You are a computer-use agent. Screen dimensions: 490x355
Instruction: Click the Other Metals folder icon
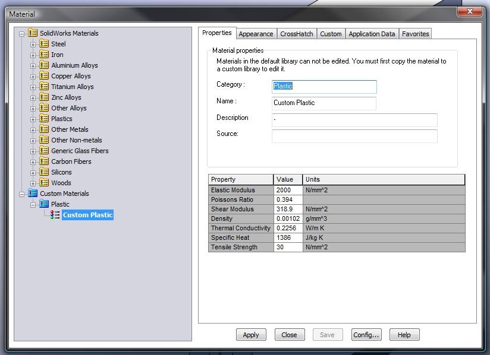point(44,129)
